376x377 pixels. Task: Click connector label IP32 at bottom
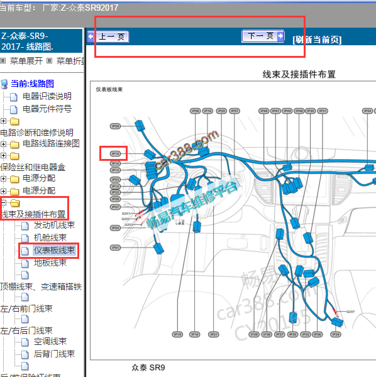pyautogui.click(x=306, y=334)
